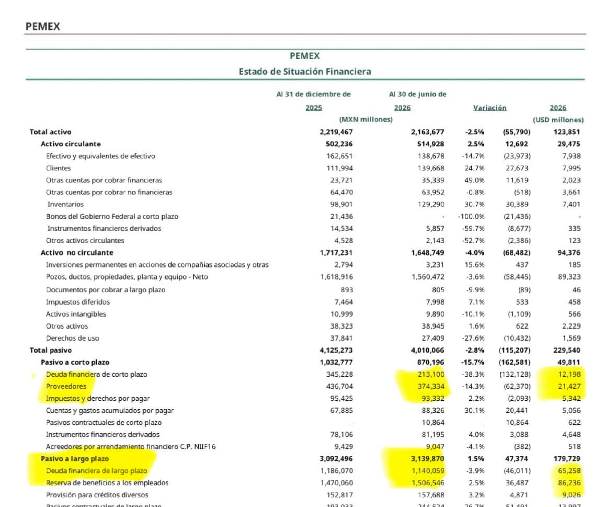Select "Impuestos y derechos por pagar" label
616x507 pixels.
(98, 399)
